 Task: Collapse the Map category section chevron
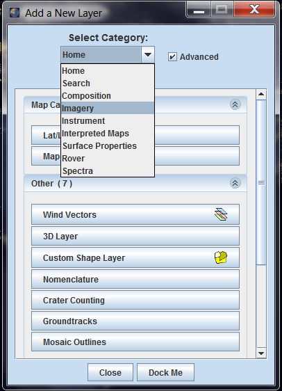(x=235, y=104)
